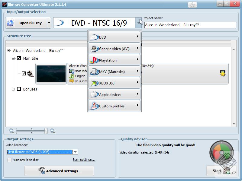Click the starred settings icon on Main title row
The image size is (242, 181).
(x=223, y=73)
